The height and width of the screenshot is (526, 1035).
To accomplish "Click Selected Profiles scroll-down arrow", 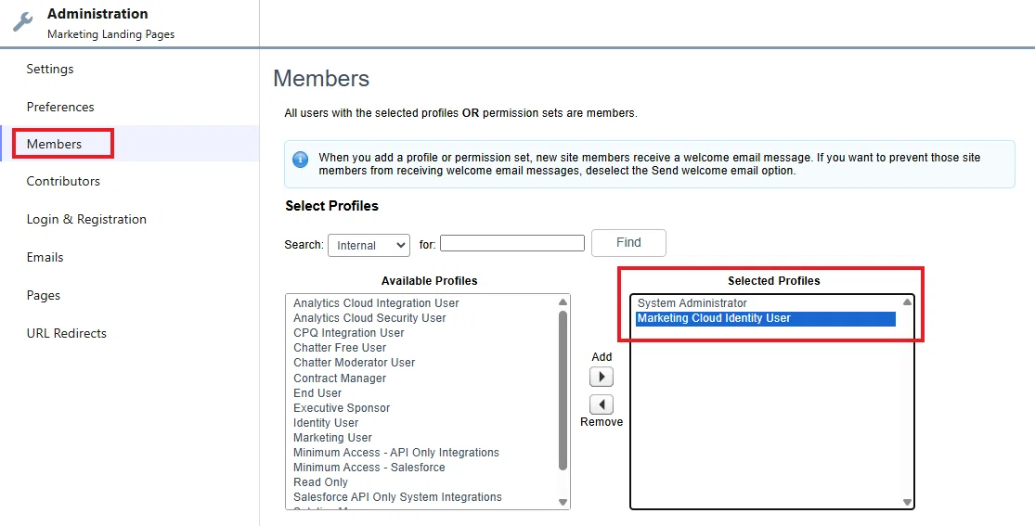I will click(907, 502).
